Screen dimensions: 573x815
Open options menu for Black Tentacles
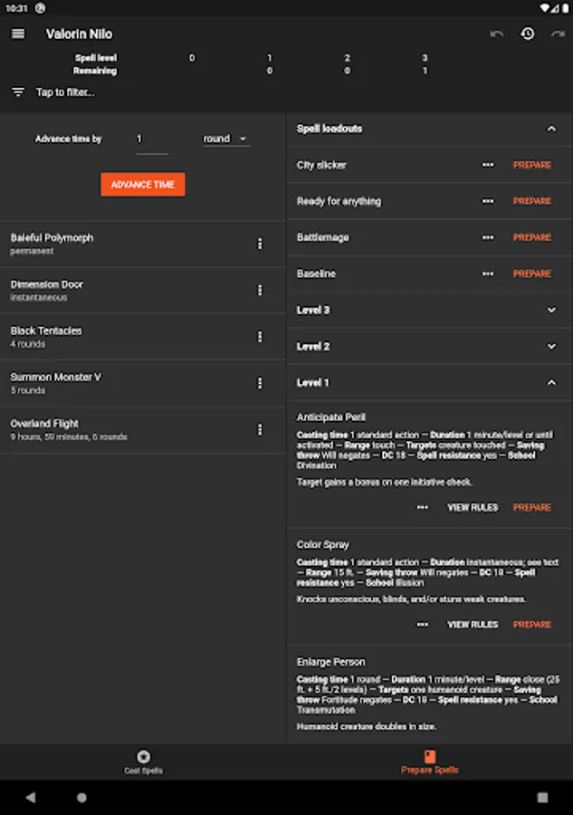[260, 337]
